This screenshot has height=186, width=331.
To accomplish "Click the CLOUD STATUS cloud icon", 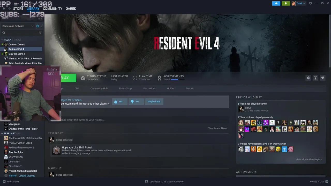I will pyautogui.click(x=83, y=78).
